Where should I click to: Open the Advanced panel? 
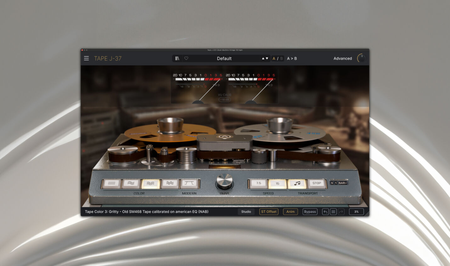point(342,58)
